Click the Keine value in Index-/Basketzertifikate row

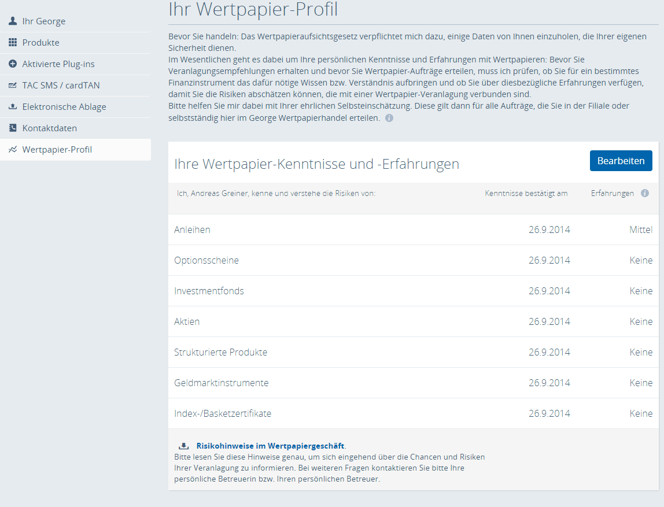tap(641, 413)
